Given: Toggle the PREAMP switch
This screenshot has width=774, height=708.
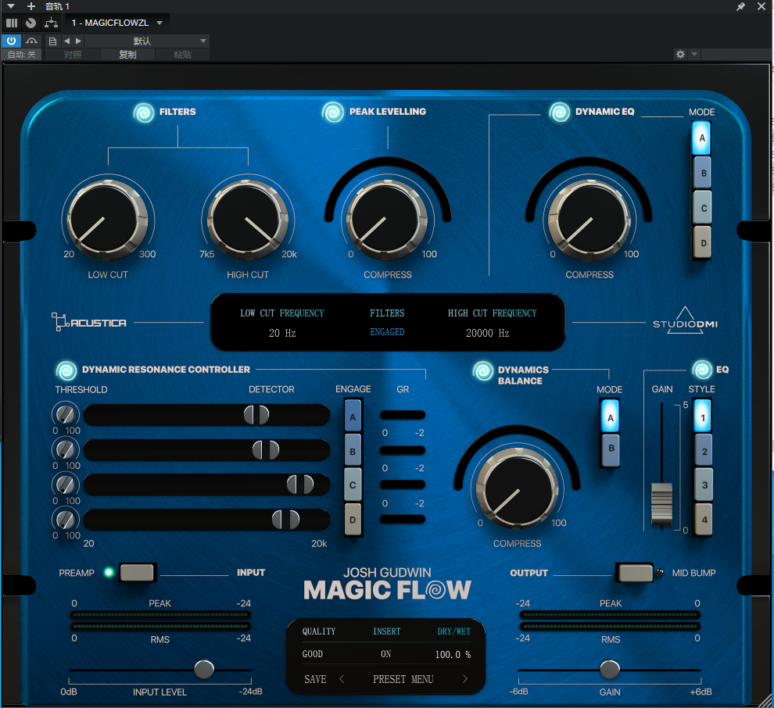Looking at the screenshot, I should (x=137, y=573).
